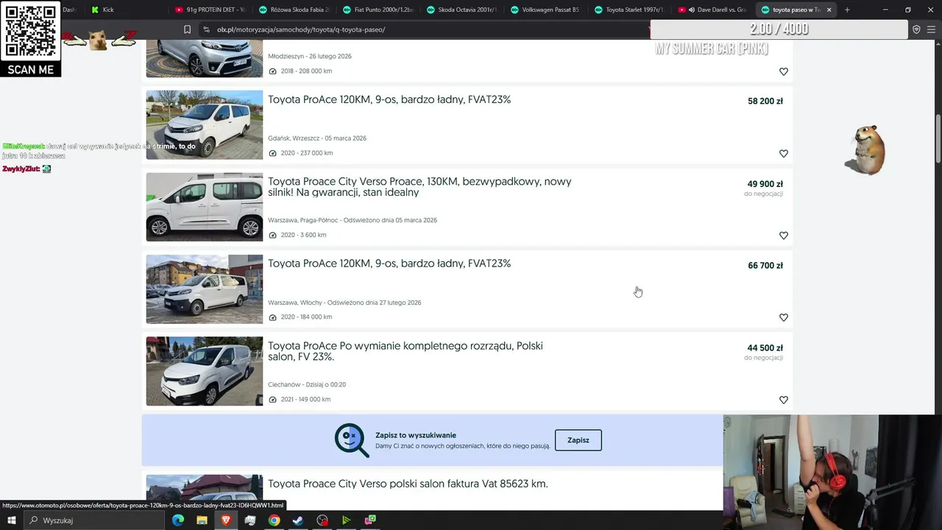This screenshot has width=942, height=530.
Task: Open Toyota Proace City Verso 130KM listing title
Action: (419, 187)
